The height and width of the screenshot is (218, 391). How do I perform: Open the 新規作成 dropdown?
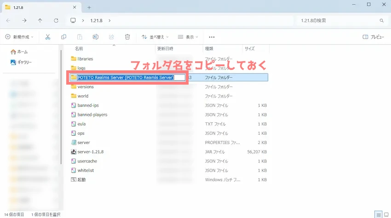(x=19, y=37)
